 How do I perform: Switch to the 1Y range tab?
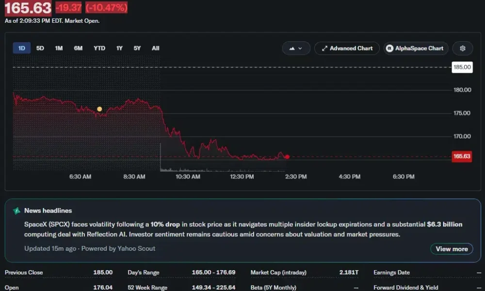119,48
